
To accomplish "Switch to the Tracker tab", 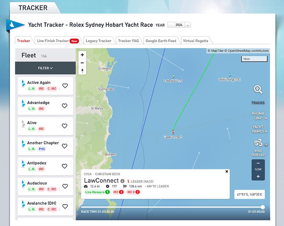I will click(x=23, y=41).
